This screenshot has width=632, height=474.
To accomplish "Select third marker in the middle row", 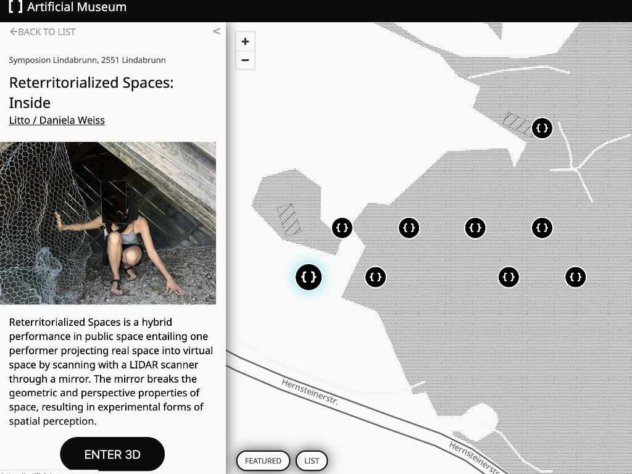I will (x=475, y=228).
